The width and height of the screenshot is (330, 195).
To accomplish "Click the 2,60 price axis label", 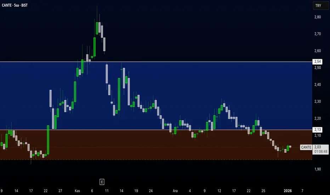I will [x=318, y=51].
